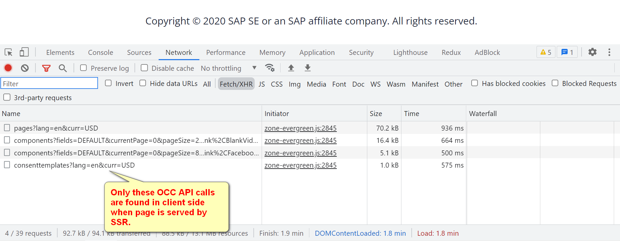Click into the Filter text field
The image size is (620, 241).
[49, 83]
